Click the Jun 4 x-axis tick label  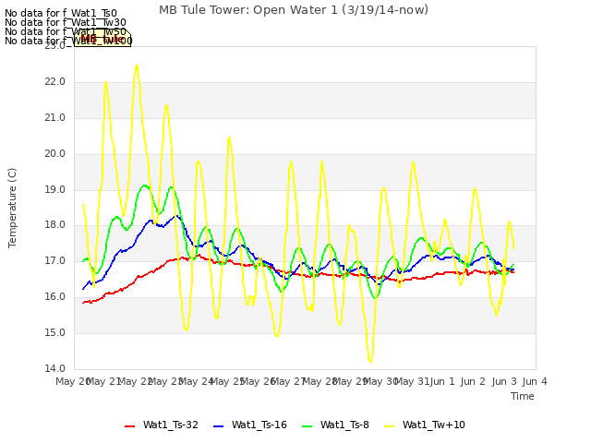pyautogui.click(x=535, y=381)
